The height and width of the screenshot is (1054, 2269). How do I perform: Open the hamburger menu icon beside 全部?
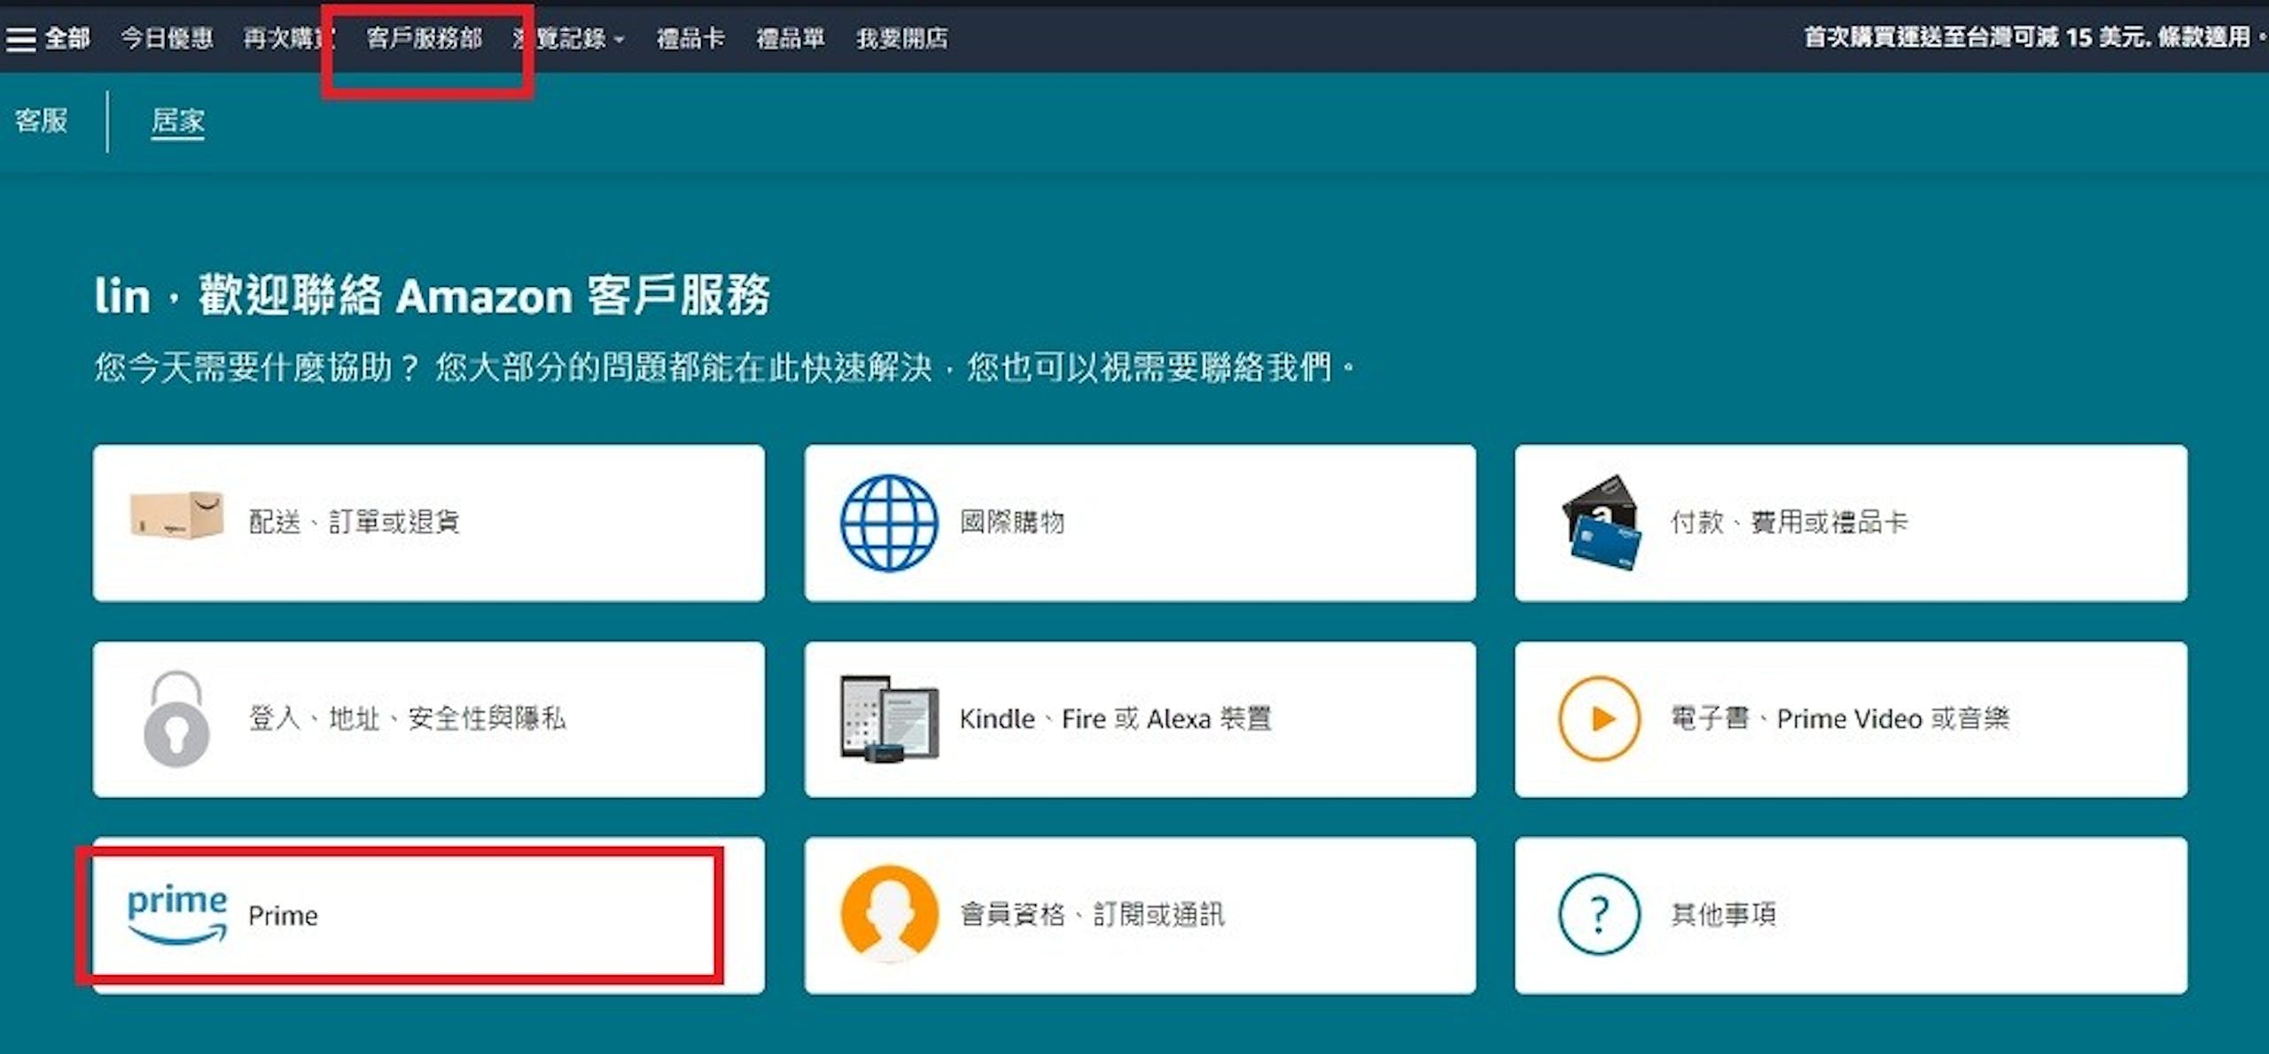click(20, 39)
